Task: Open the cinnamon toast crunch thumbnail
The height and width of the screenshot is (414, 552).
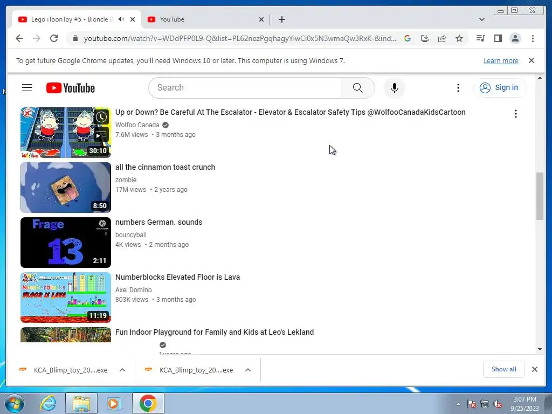Action: point(65,187)
